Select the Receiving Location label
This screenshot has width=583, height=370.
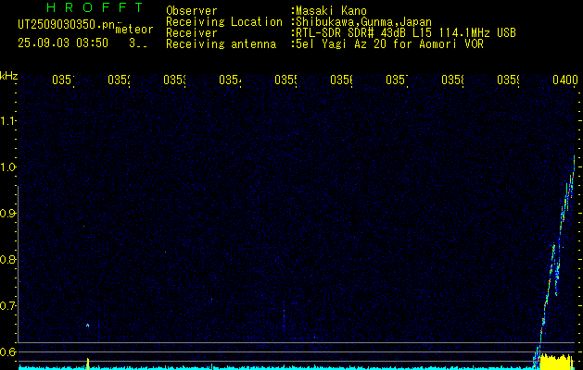tap(224, 22)
